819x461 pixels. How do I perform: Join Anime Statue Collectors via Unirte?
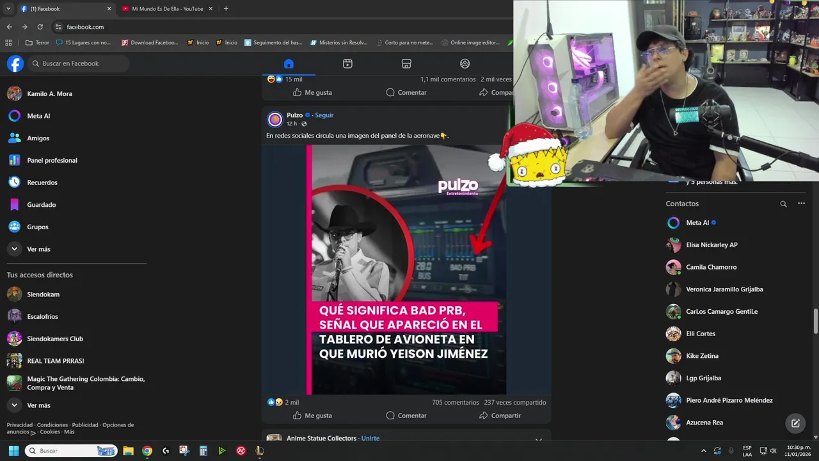click(x=370, y=439)
